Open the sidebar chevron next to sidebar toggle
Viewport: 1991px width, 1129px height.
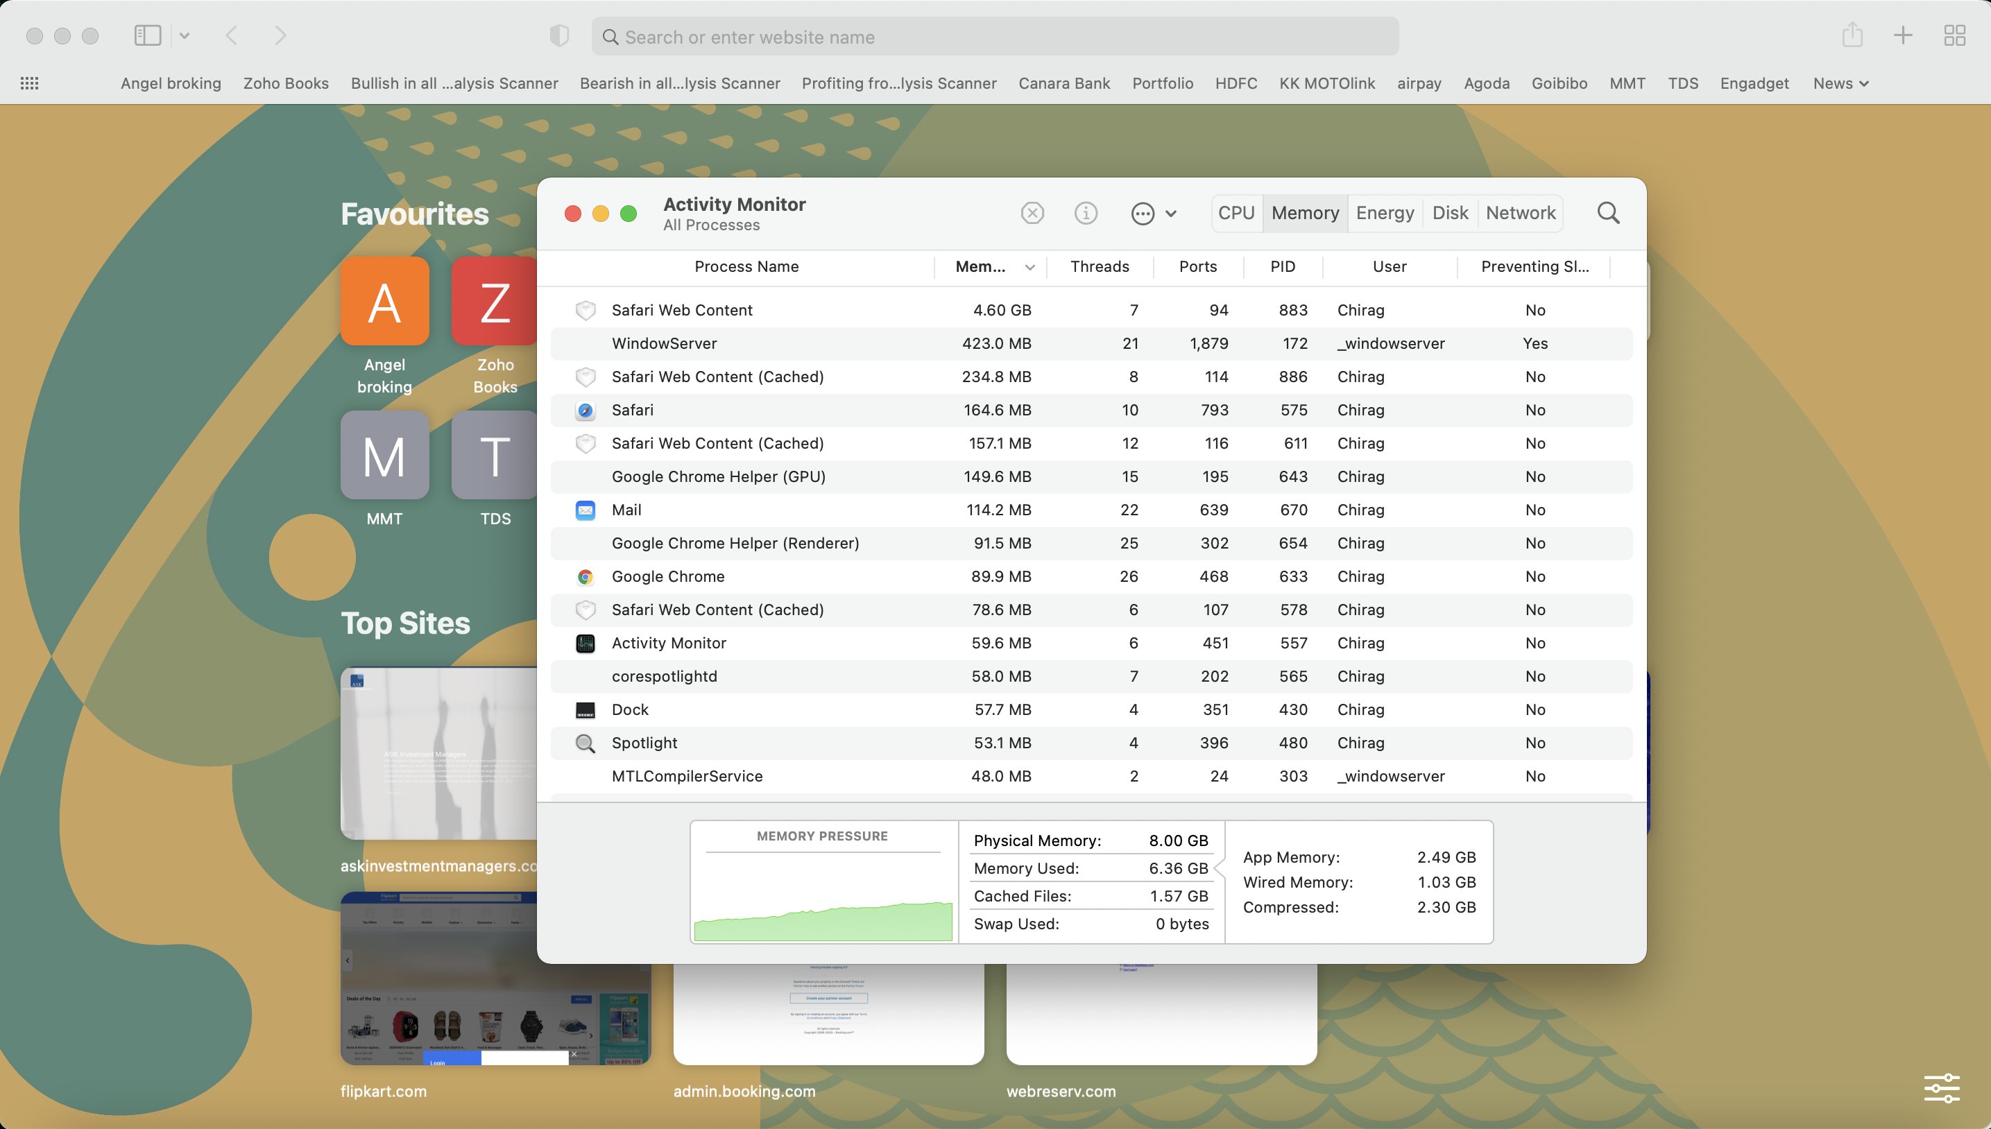point(184,35)
